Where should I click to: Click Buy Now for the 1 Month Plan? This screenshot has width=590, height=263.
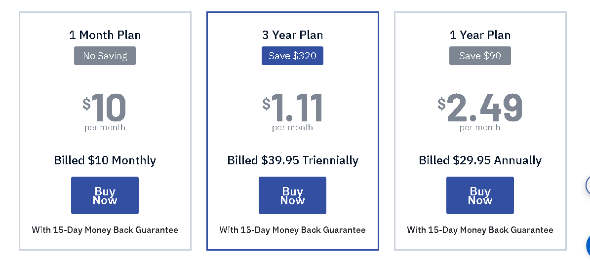105,195
